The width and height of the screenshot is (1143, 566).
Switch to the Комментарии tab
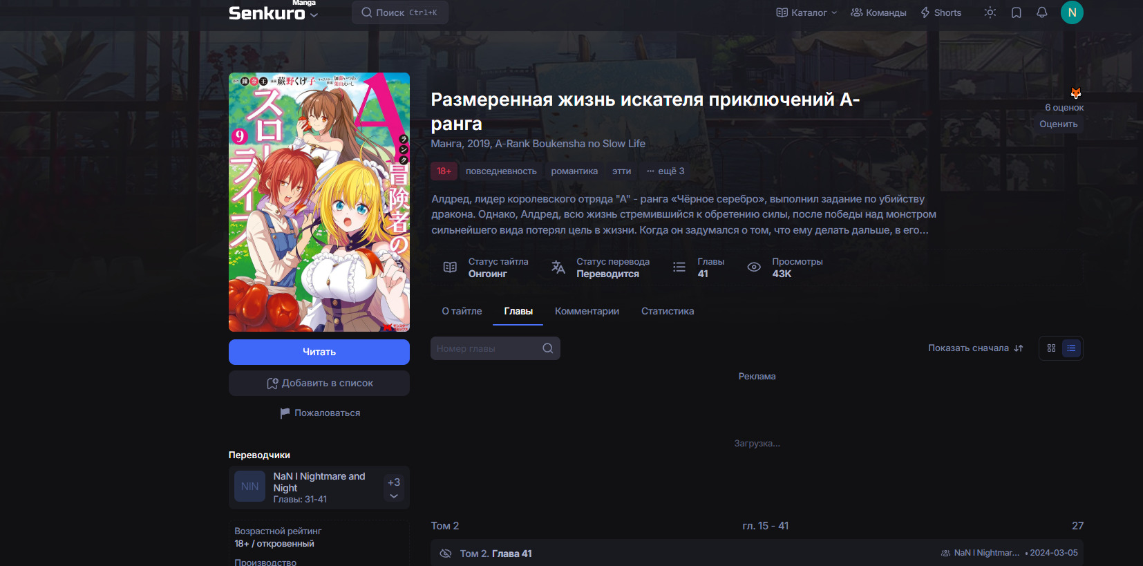587,311
